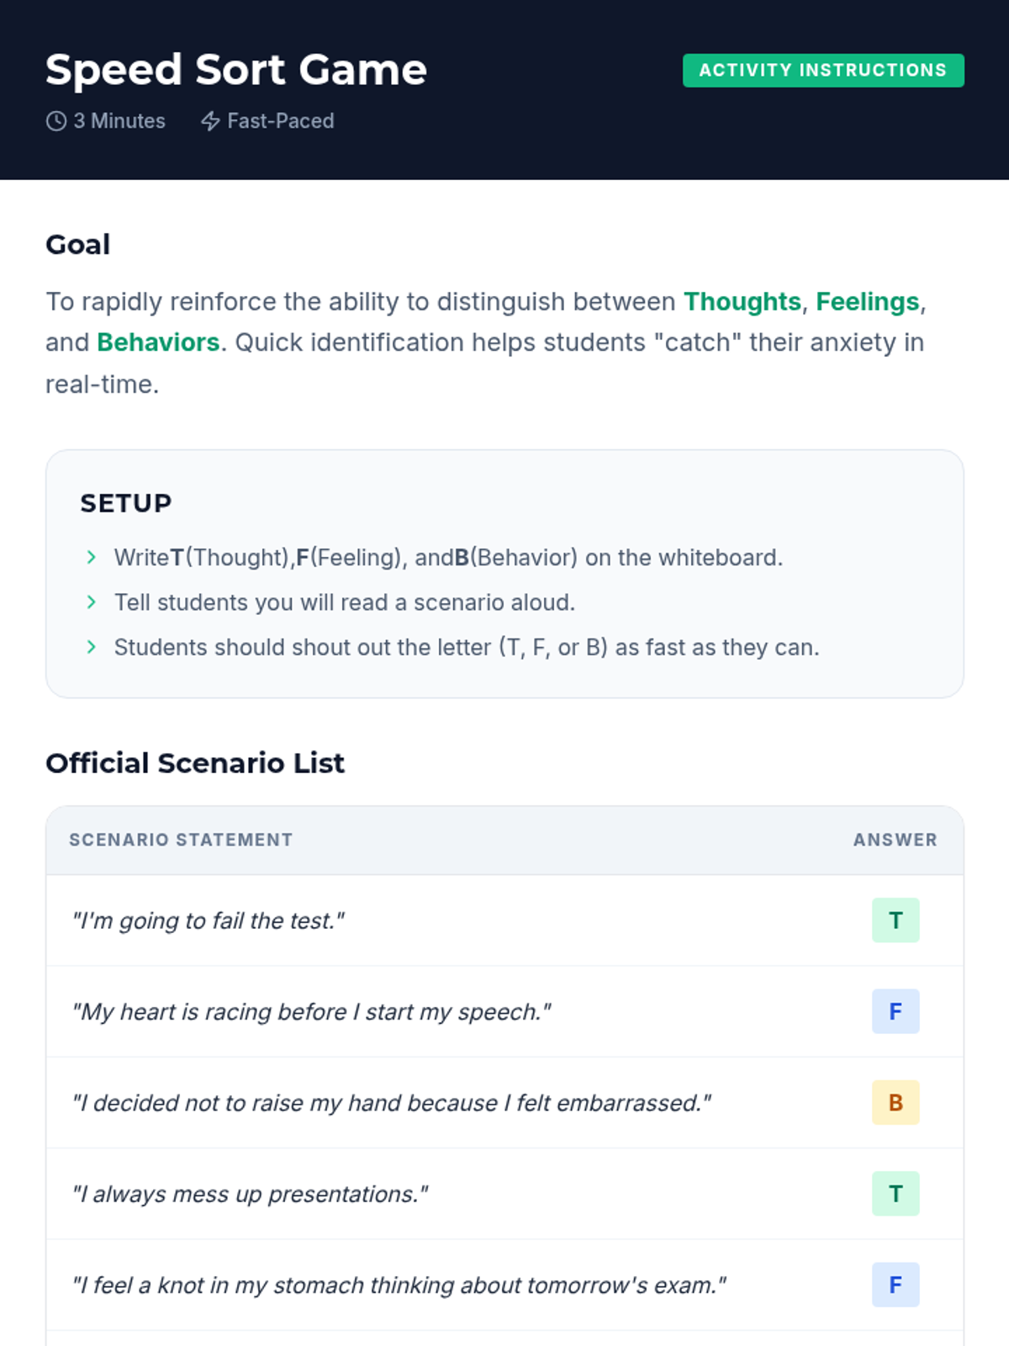Viewport: 1009px width, 1346px height.
Task: Click the F answer badge for racing heart
Action: tap(895, 1011)
